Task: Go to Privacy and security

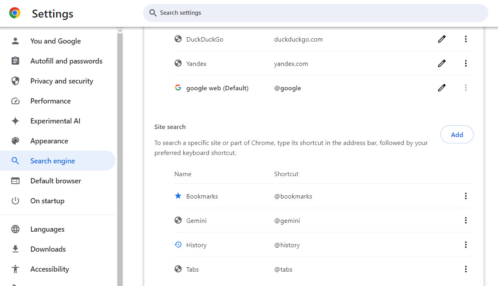Action: 58,81
